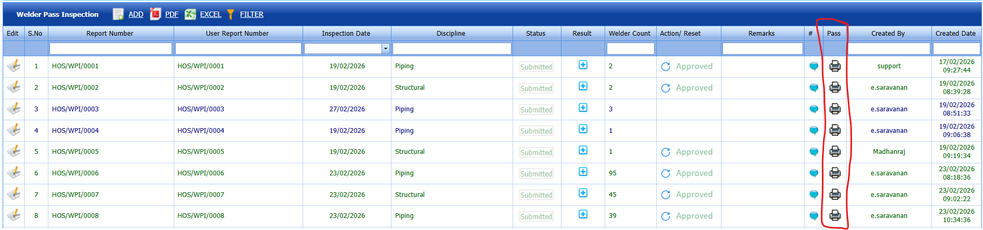Open comment bubble icon for HOS/WPI/0002

point(814,88)
